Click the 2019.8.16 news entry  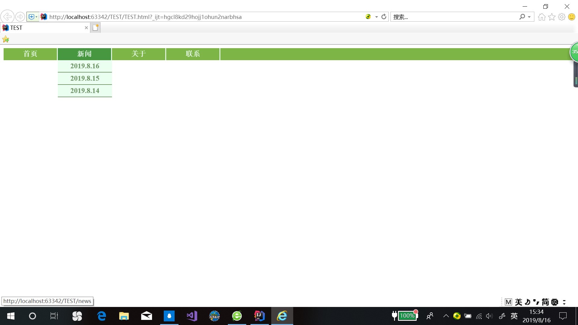[85, 66]
